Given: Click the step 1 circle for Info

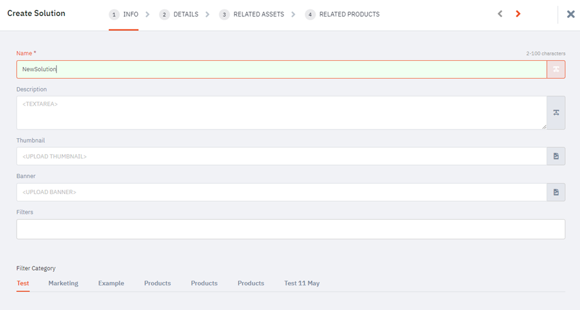Looking at the screenshot, I should (114, 15).
